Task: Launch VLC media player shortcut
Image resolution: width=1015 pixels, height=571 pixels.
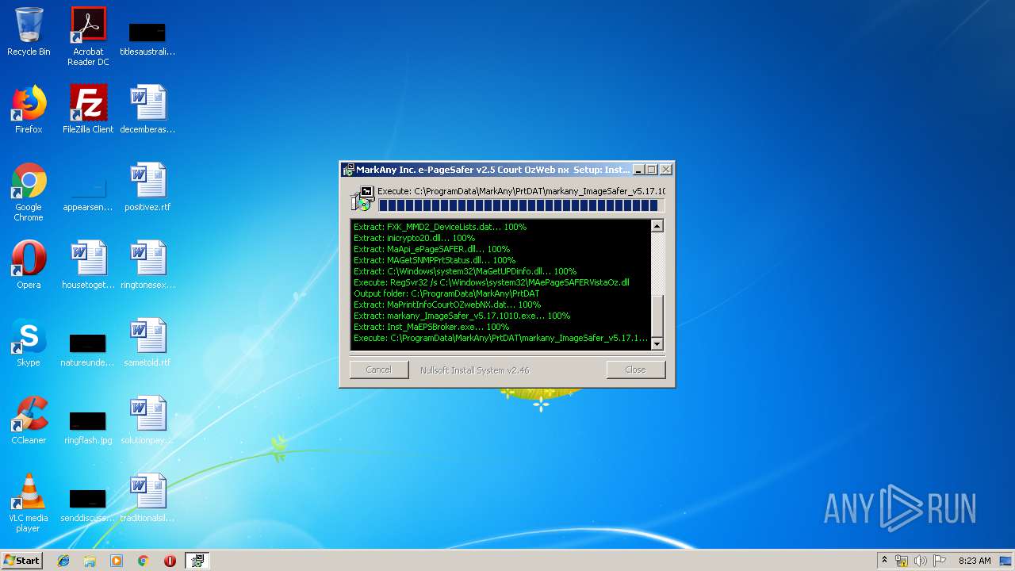Action: (29, 504)
